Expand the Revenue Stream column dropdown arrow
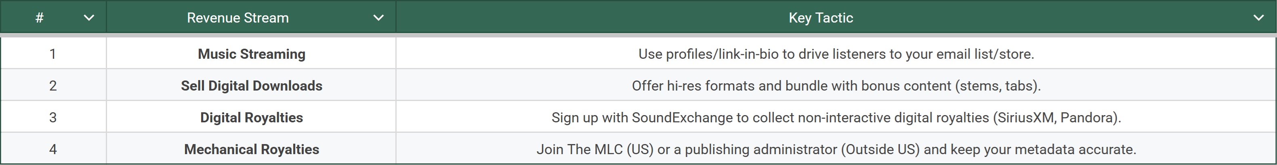The image size is (1277, 165). [x=378, y=18]
